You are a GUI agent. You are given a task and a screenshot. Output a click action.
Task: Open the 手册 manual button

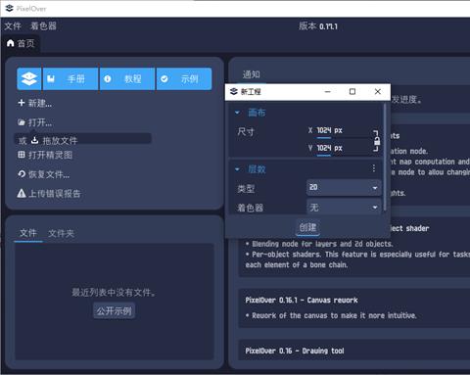pyautogui.click(x=70, y=78)
